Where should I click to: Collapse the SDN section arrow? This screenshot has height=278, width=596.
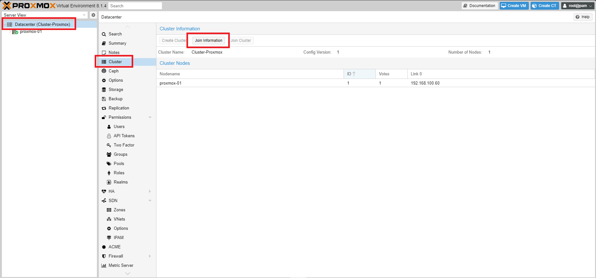pos(150,201)
